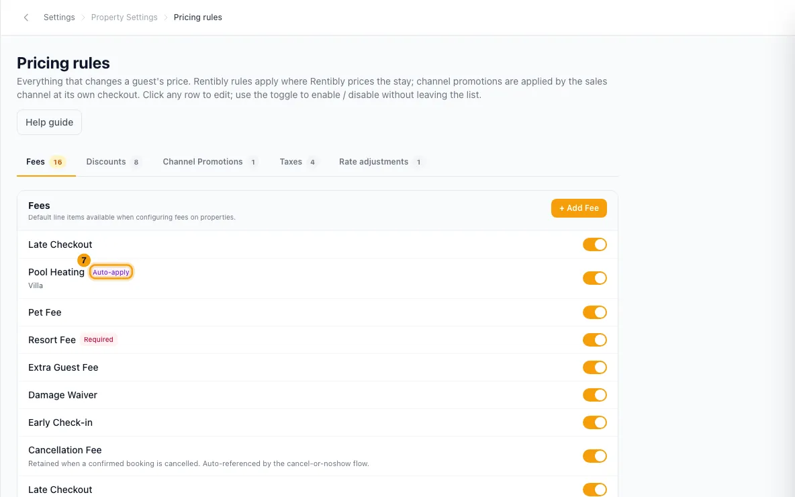Open the Rate adjustments tab
795x497 pixels.
[x=381, y=162]
